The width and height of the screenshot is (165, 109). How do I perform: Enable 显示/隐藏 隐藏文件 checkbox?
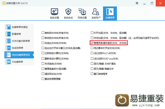coord(92,69)
